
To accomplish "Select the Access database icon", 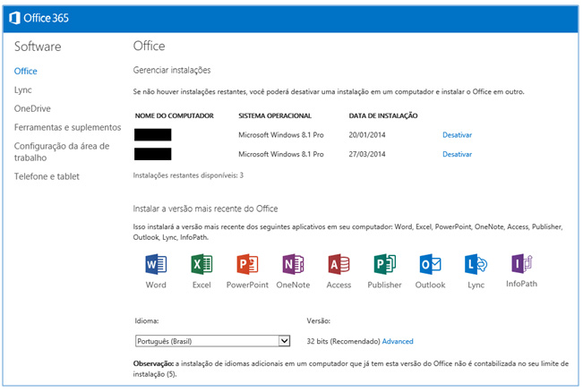I will pyautogui.click(x=339, y=265).
